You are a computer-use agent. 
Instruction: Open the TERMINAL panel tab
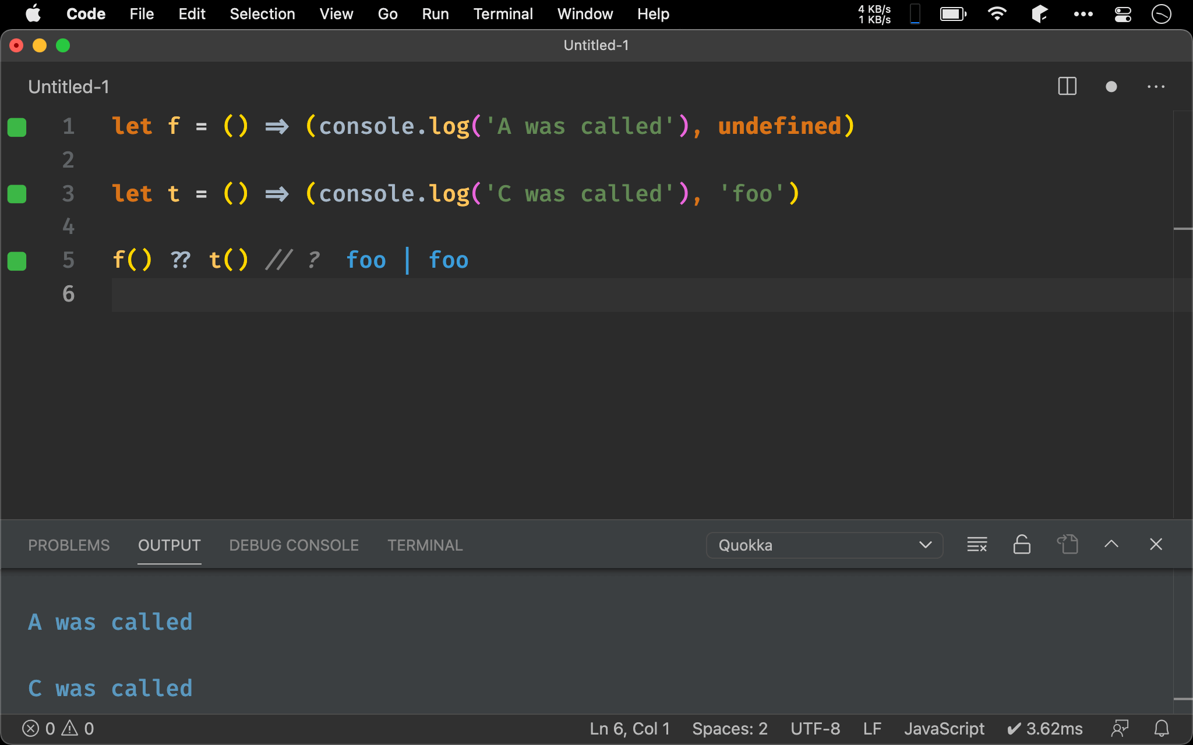(x=425, y=545)
